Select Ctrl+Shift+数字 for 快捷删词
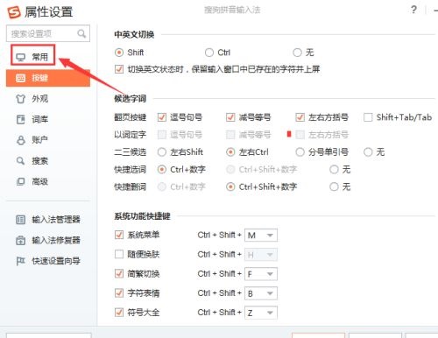 pyautogui.click(x=230, y=187)
